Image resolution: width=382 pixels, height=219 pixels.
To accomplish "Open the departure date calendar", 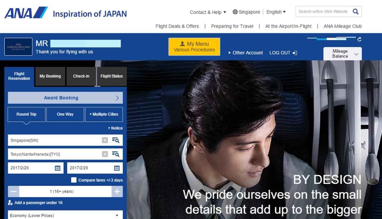I will pyautogui.click(x=58, y=168).
